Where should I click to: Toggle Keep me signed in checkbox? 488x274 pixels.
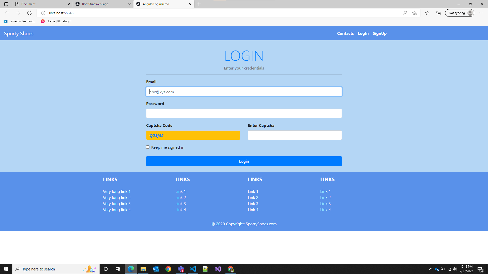tap(148, 147)
